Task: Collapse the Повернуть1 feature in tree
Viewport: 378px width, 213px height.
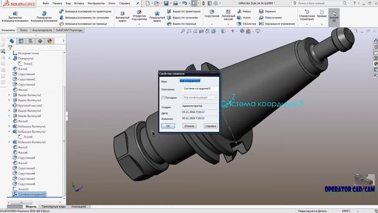Action: click(9, 58)
